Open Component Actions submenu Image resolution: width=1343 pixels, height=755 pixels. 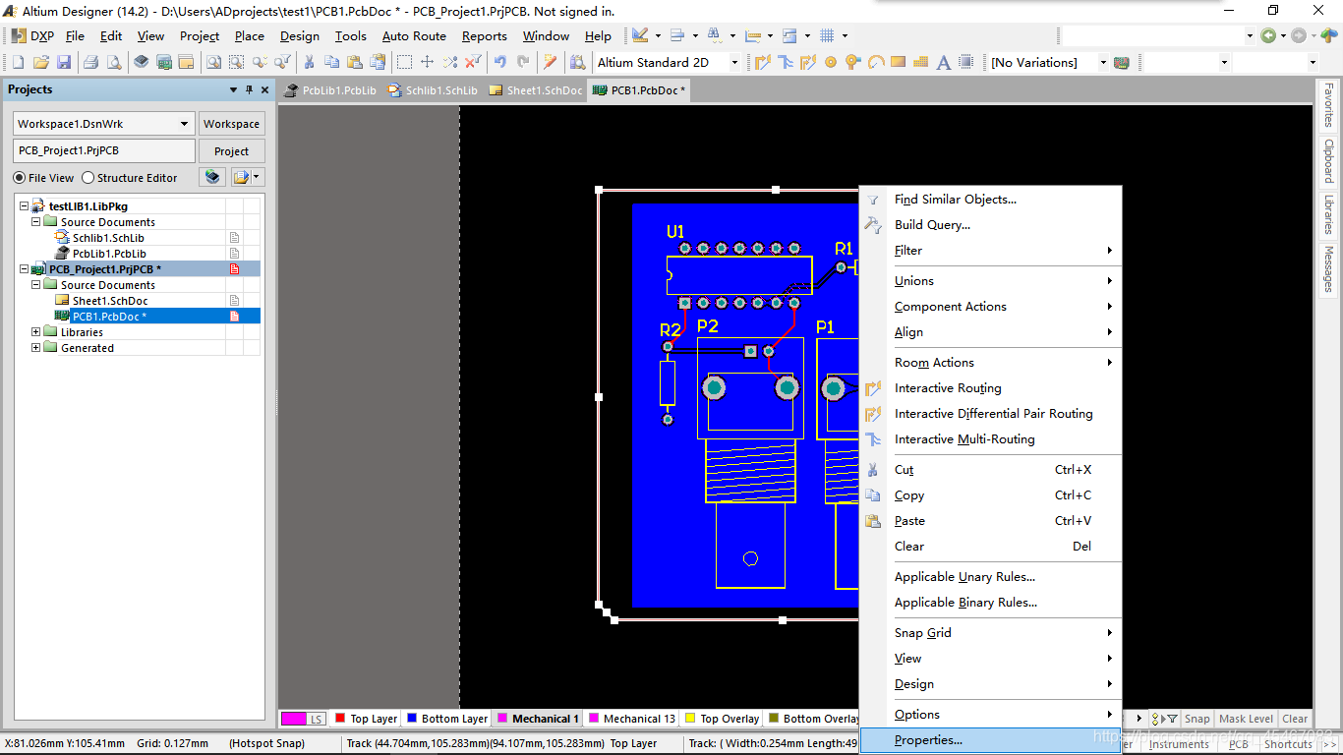pyautogui.click(x=991, y=307)
